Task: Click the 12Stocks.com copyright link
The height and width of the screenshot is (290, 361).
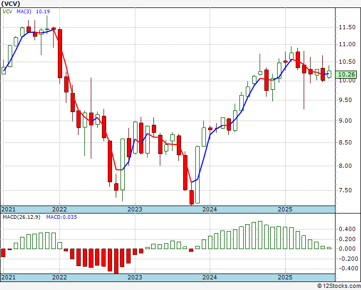Action: click(x=339, y=286)
